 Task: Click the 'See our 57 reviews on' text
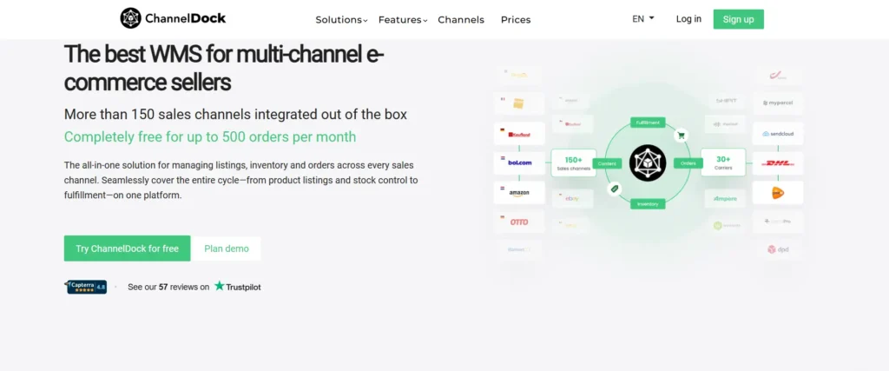click(168, 287)
